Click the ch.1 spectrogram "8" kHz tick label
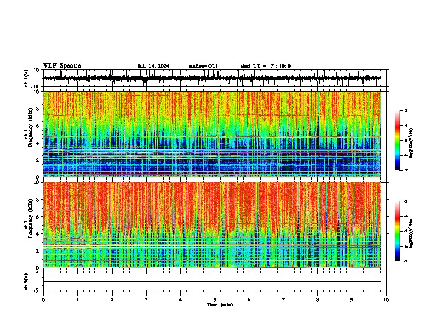This screenshot has height=336, width=435. click(x=38, y=109)
